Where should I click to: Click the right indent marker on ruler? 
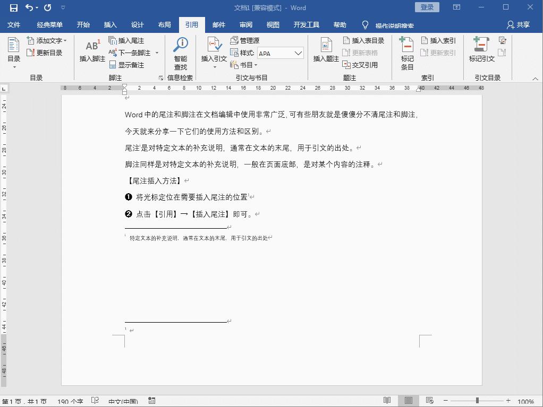click(419, 89)
